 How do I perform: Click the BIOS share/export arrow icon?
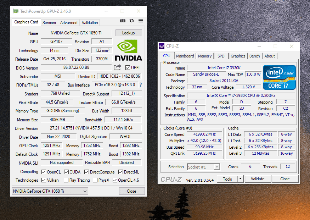117,67
